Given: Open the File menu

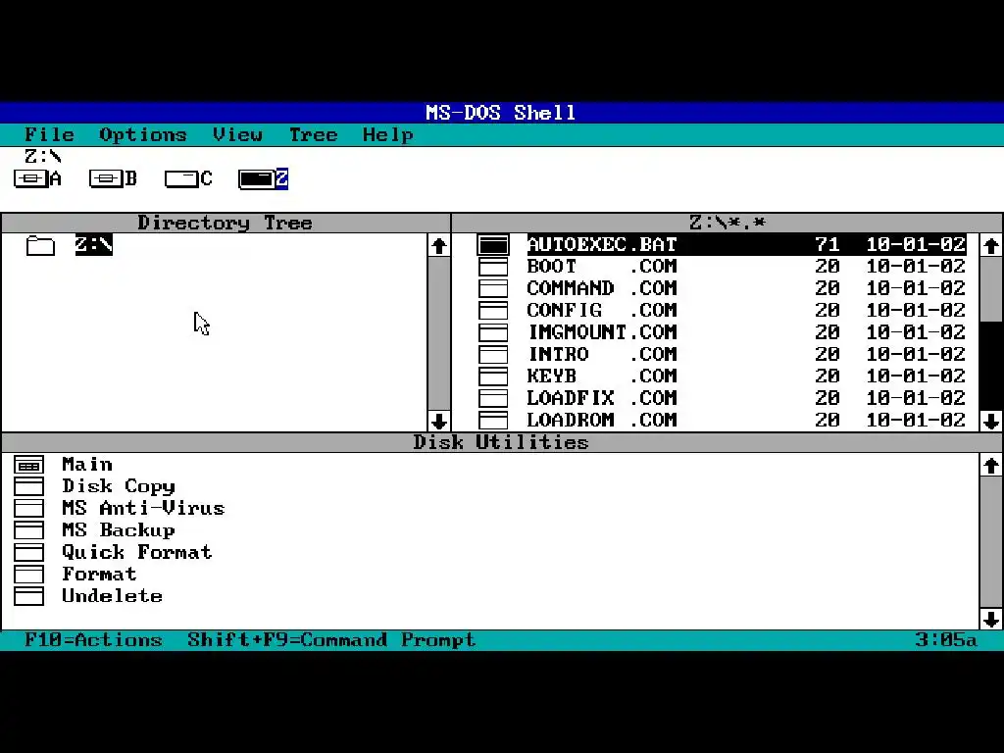Looking at the screenshot, I should click(49, 134).
